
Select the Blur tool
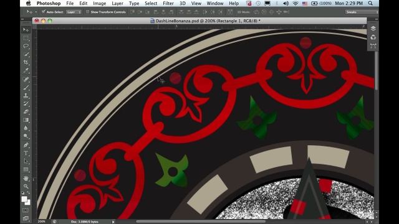point(26,128)
